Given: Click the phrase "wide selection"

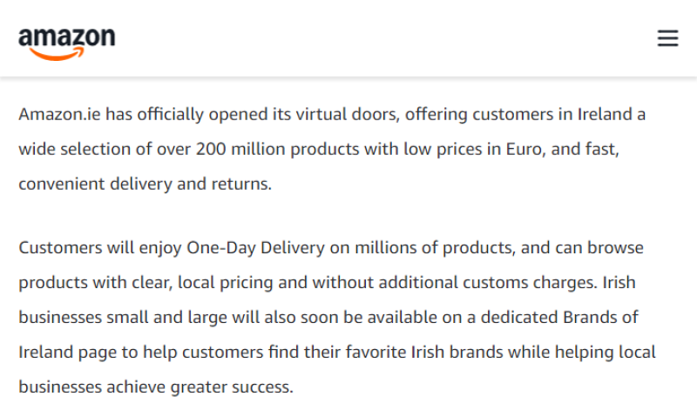Looking at the screenshot, I should [x=73, y=149].
